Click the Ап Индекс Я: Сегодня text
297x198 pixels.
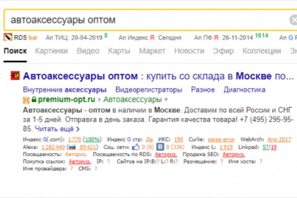pyautogui.click(x=150, y=38)
